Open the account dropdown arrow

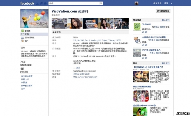171,3
